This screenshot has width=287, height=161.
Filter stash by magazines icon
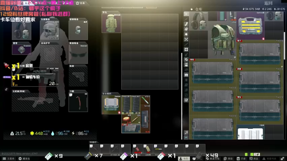click(186, 24)
